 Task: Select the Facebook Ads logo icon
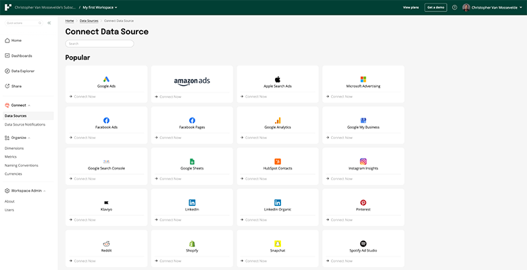coord(106,121)
